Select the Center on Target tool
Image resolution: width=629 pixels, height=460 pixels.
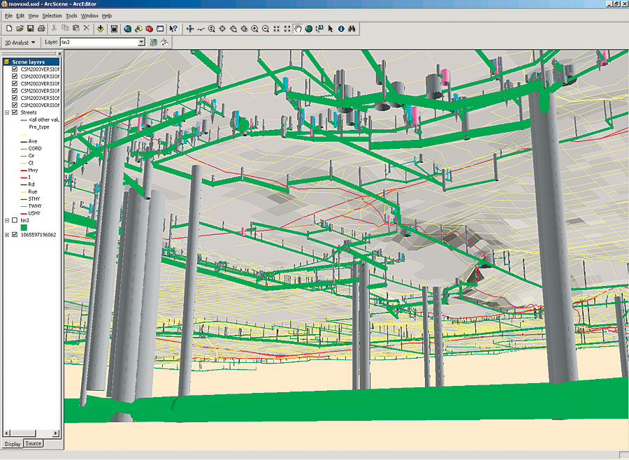pyautogui.click(x=223, y=29)
